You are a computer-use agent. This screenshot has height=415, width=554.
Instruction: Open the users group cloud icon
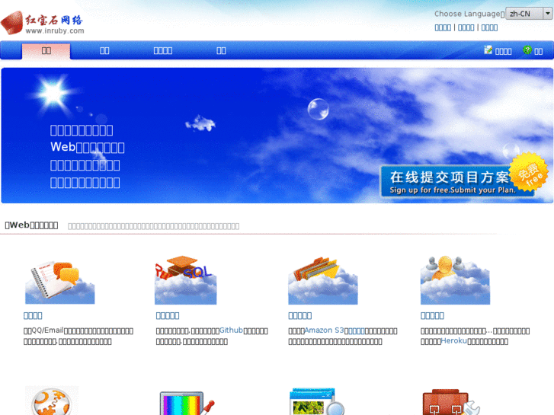tap(455, 280)
